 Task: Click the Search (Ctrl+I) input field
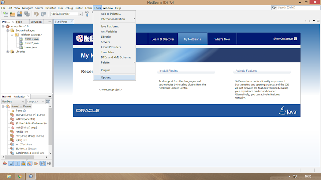[298, 8]
